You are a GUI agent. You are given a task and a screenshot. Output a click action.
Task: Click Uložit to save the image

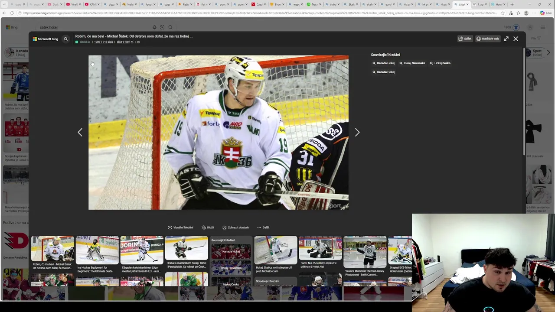[208, 227]
